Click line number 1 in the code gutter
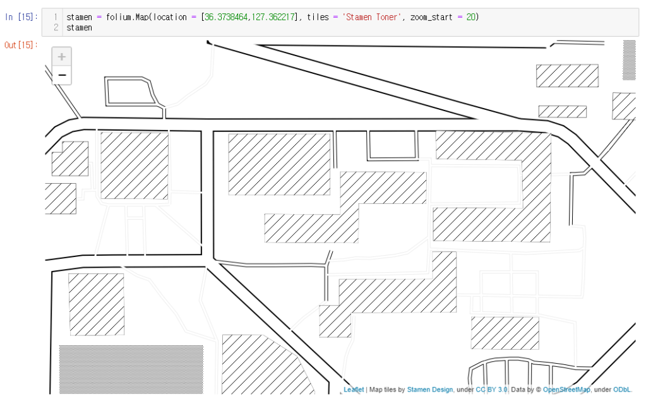Viewport: 646px width, 401px height. [x=56, y=17]
